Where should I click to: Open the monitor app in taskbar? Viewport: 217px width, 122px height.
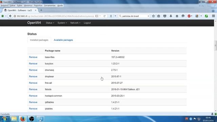pos(40,119)
